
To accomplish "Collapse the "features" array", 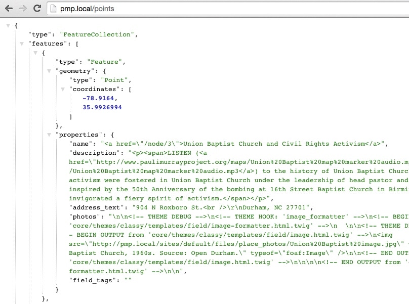I will pos(22,44).
